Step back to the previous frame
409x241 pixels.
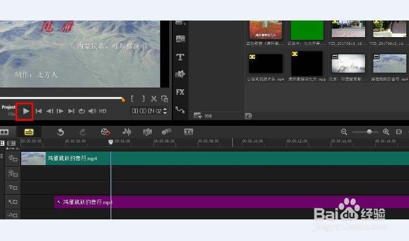pyautogui.click(x=49, y=111)
